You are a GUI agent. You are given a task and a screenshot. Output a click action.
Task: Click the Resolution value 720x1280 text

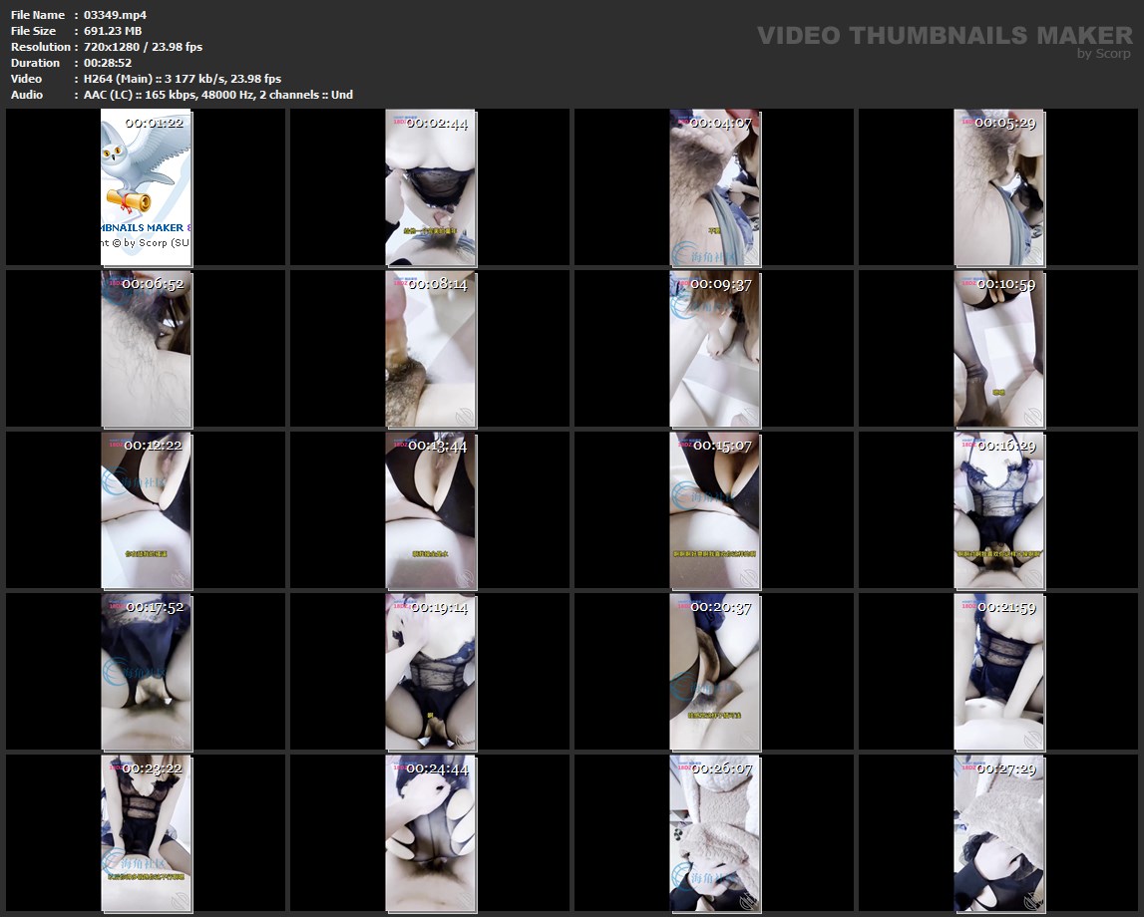pos(116,47)
